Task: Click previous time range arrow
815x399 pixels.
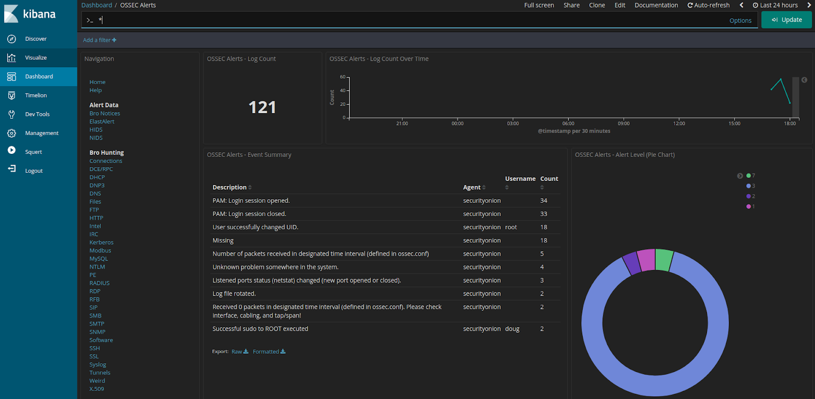Action: coord(741,5)
